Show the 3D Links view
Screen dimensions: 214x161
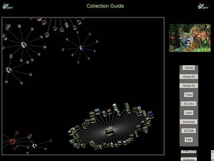(189, 104)
